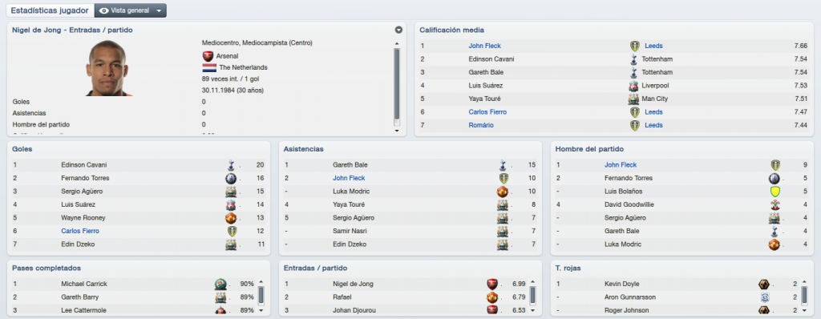Click the Leeds team link beside Romário
This screenshot has width=821, height=319.
[653, 125]
